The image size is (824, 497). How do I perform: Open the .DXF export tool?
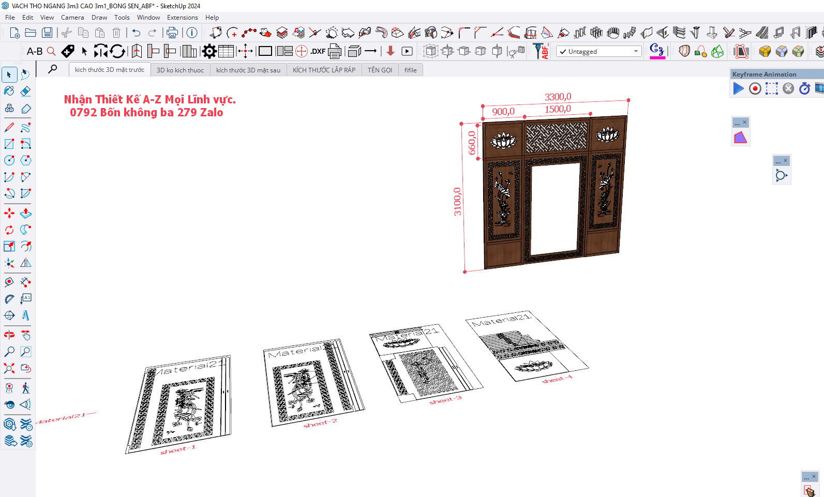[x=318, y=51]
